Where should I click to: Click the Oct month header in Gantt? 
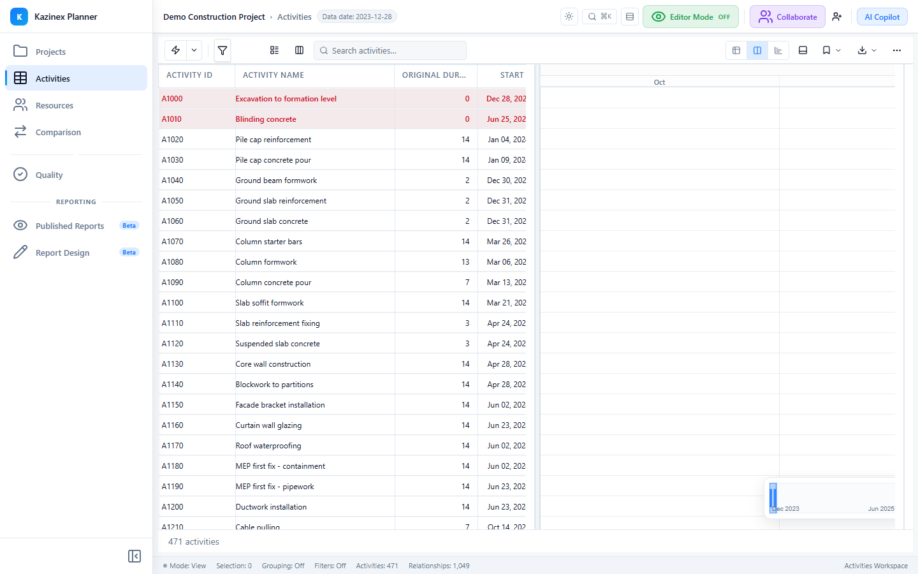coord(659,82)
